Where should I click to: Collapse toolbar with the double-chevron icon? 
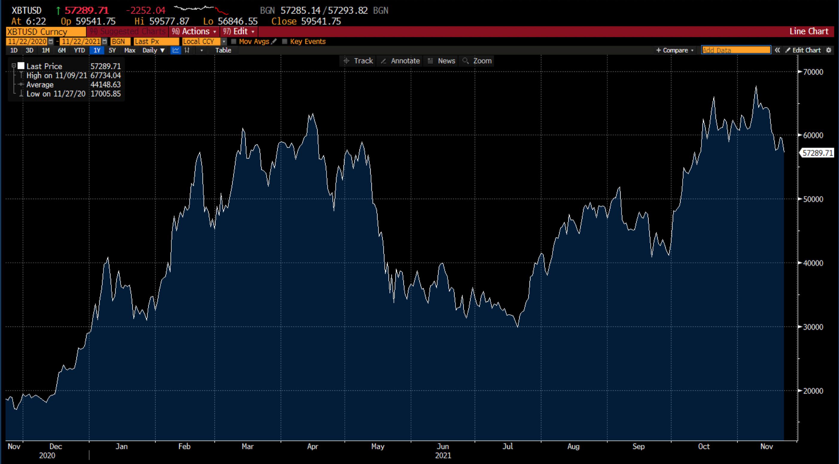[x=777, y=50]
